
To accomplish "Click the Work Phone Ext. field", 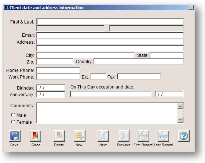I will click(98, 77).
